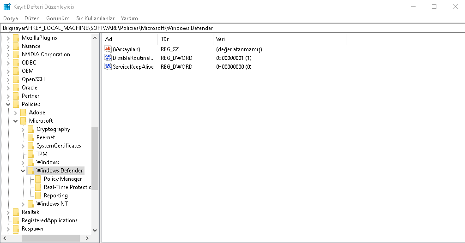Screen dimensions: 465x243
Task: Open the Sık Kullanılanlar menu
Action: [95, 18]
